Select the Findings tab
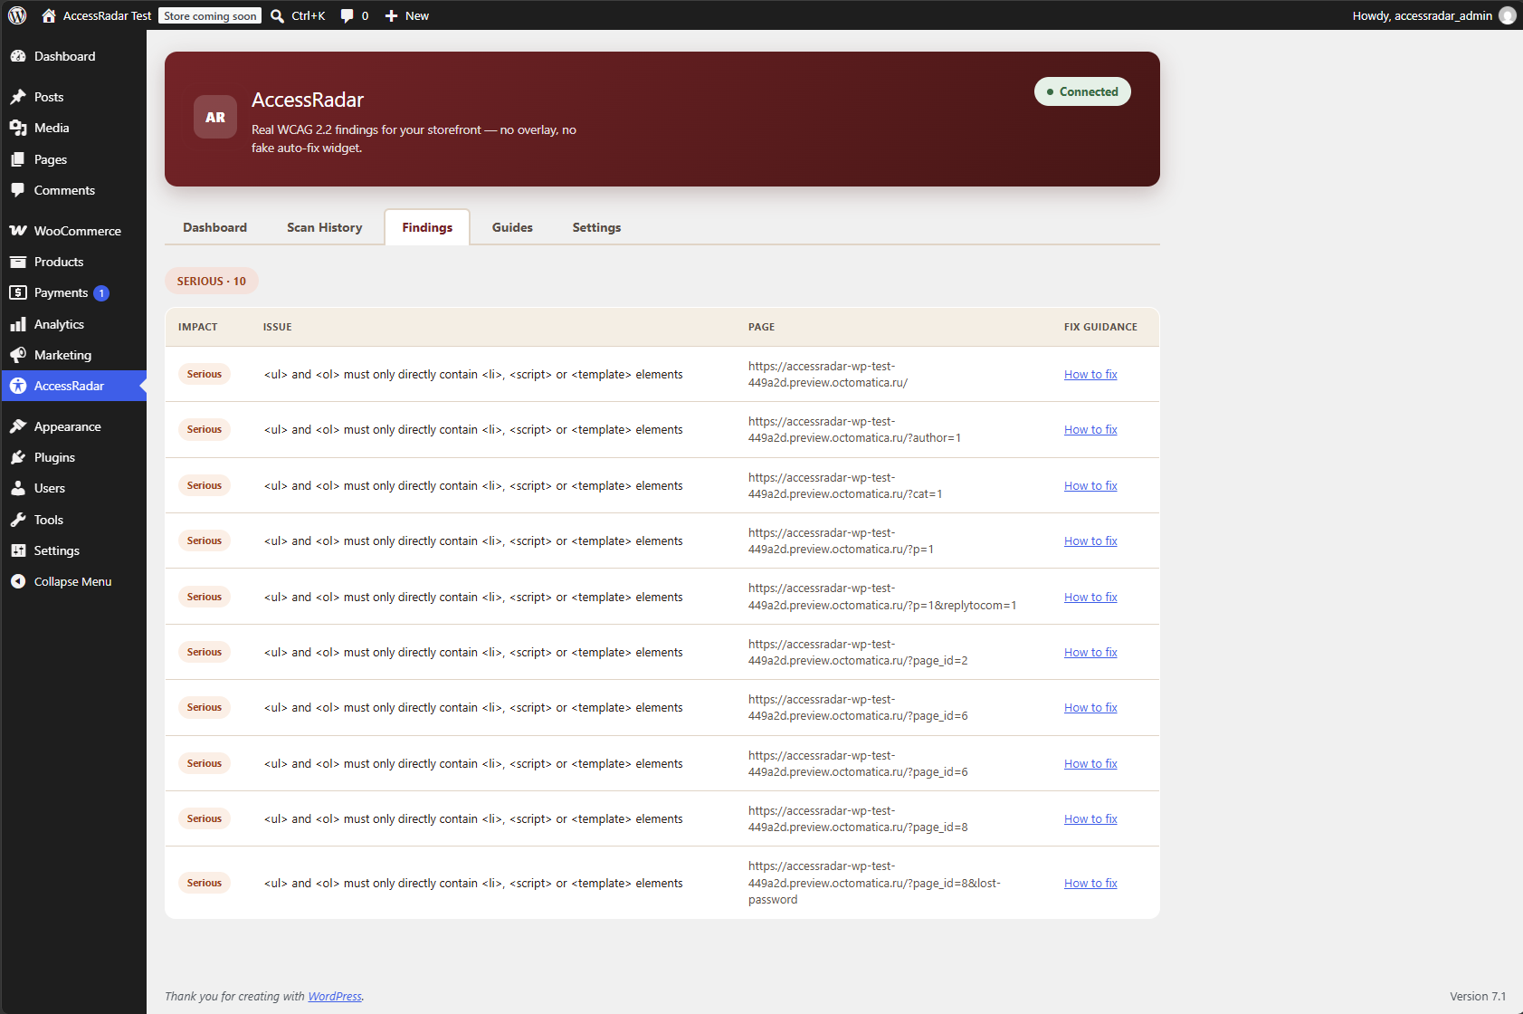The image size is (1523, 1014). coord(427,227)
